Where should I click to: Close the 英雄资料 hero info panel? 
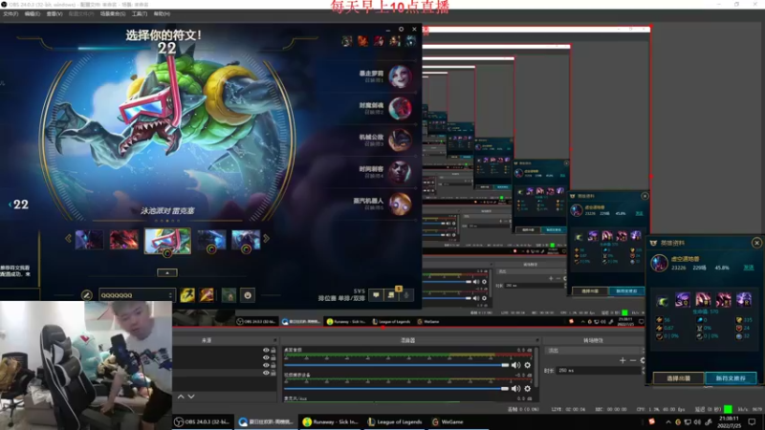756,243
